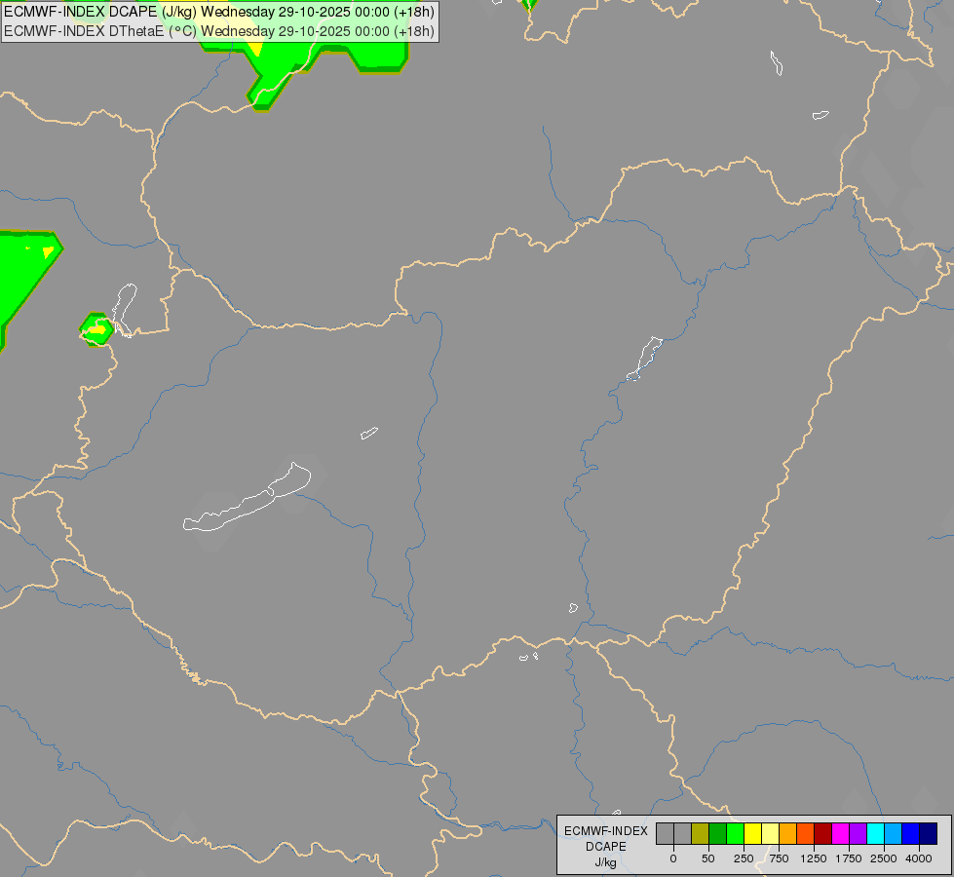Viewport: 954px width, 877px height.
Task: Select the saturated yellow legend swatch
Action: point(753,834)
